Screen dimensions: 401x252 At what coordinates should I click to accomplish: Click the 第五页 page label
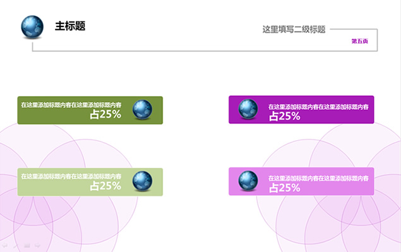[359, 41]
